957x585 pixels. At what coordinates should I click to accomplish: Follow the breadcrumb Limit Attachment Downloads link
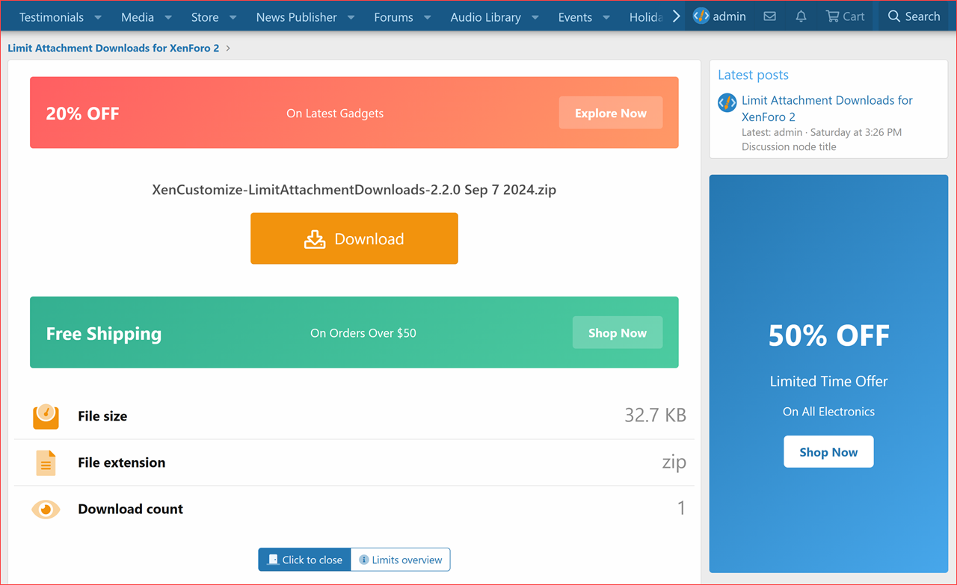point(114,48)
